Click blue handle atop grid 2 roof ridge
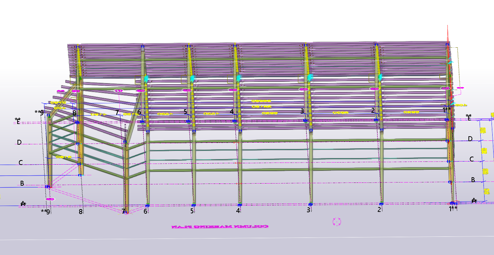The height and width of the screenshot is (255, 494). pyautogui.click(x=376, y=44)
